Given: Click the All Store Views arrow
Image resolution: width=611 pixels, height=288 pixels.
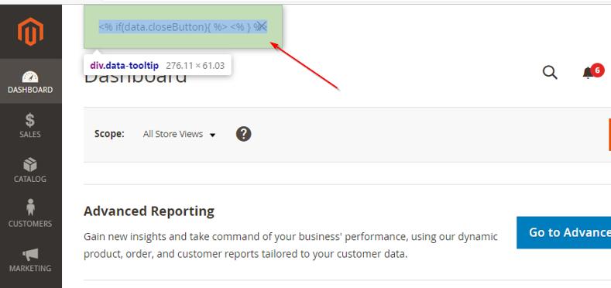Looking at the screenshot, I should point(212,135).
